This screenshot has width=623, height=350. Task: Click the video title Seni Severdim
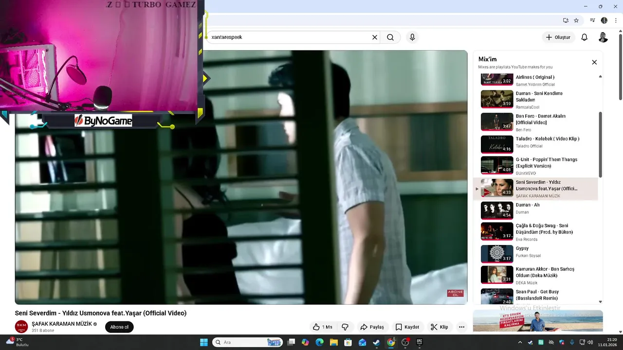[101, 313]
